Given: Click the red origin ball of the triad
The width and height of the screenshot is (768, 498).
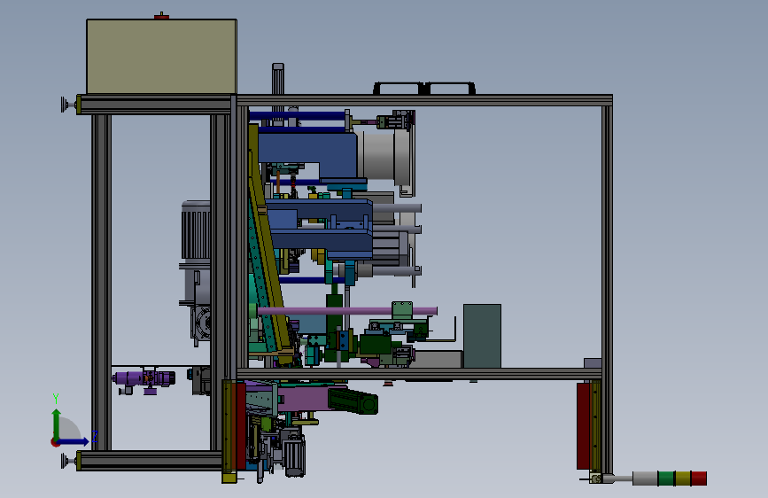Looking at the screenshot, I should 55,442.
